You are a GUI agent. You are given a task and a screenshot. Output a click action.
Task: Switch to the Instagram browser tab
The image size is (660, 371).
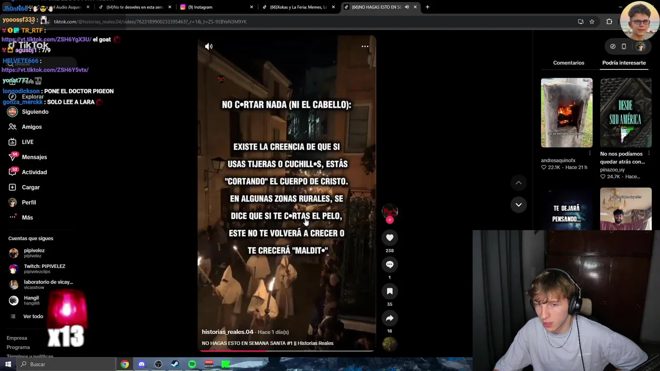coord(217,7)
